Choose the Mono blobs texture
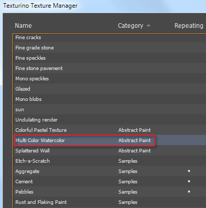This screenshot has width=206, height=208. (x=110, y=99)
